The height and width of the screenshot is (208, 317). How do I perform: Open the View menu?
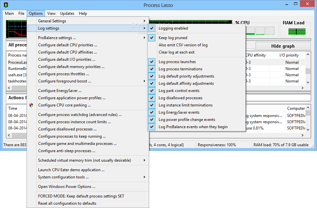(51, 13)
